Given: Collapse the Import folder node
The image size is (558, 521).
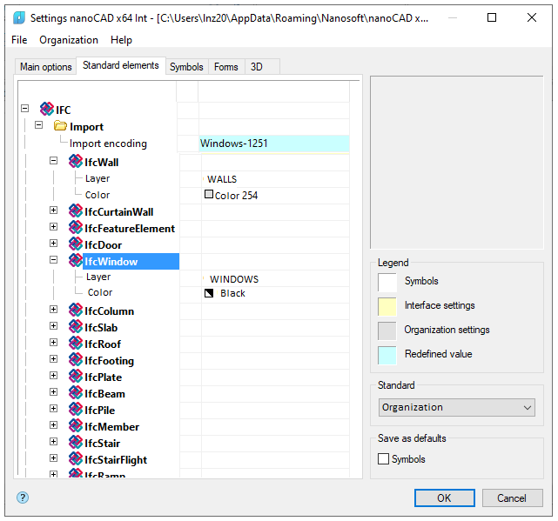Looking at the screenshot, I should [39, 125].
